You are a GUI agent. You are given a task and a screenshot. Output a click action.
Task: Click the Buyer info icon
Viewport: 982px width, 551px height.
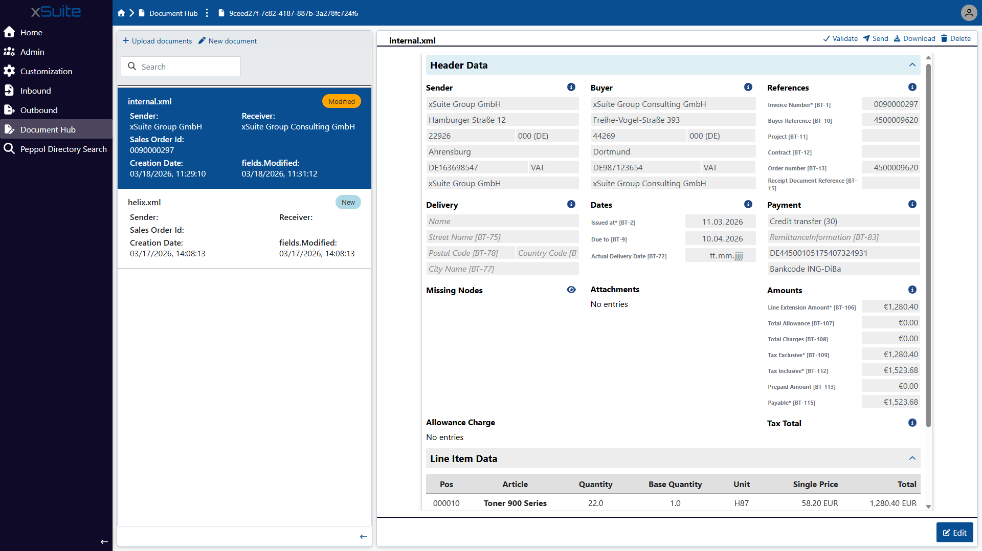(x=748, y=87)
